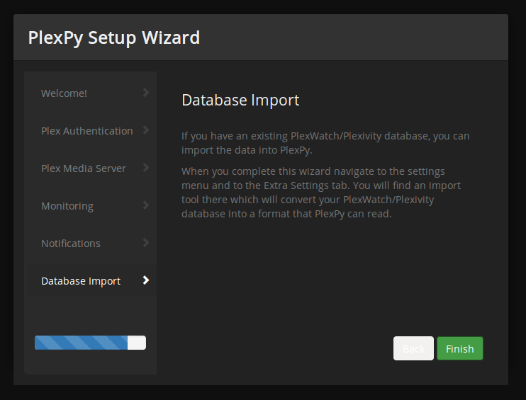Click chevron arrow next to Welcome!
The width and height of the screenshot is (526, 400).
tap(145, 93)
